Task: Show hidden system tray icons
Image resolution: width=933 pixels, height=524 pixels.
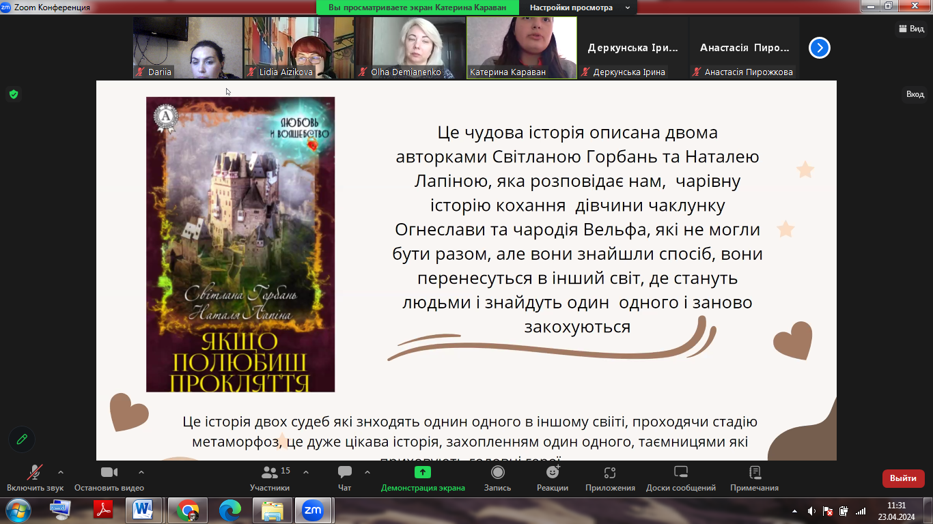Action: [794, 511]
